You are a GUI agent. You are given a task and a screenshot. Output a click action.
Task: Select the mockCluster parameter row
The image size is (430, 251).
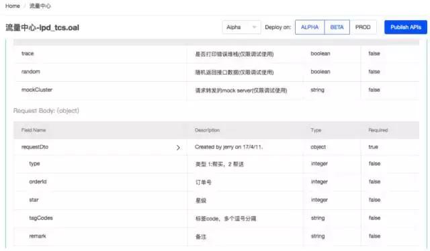tap(216, 90)
